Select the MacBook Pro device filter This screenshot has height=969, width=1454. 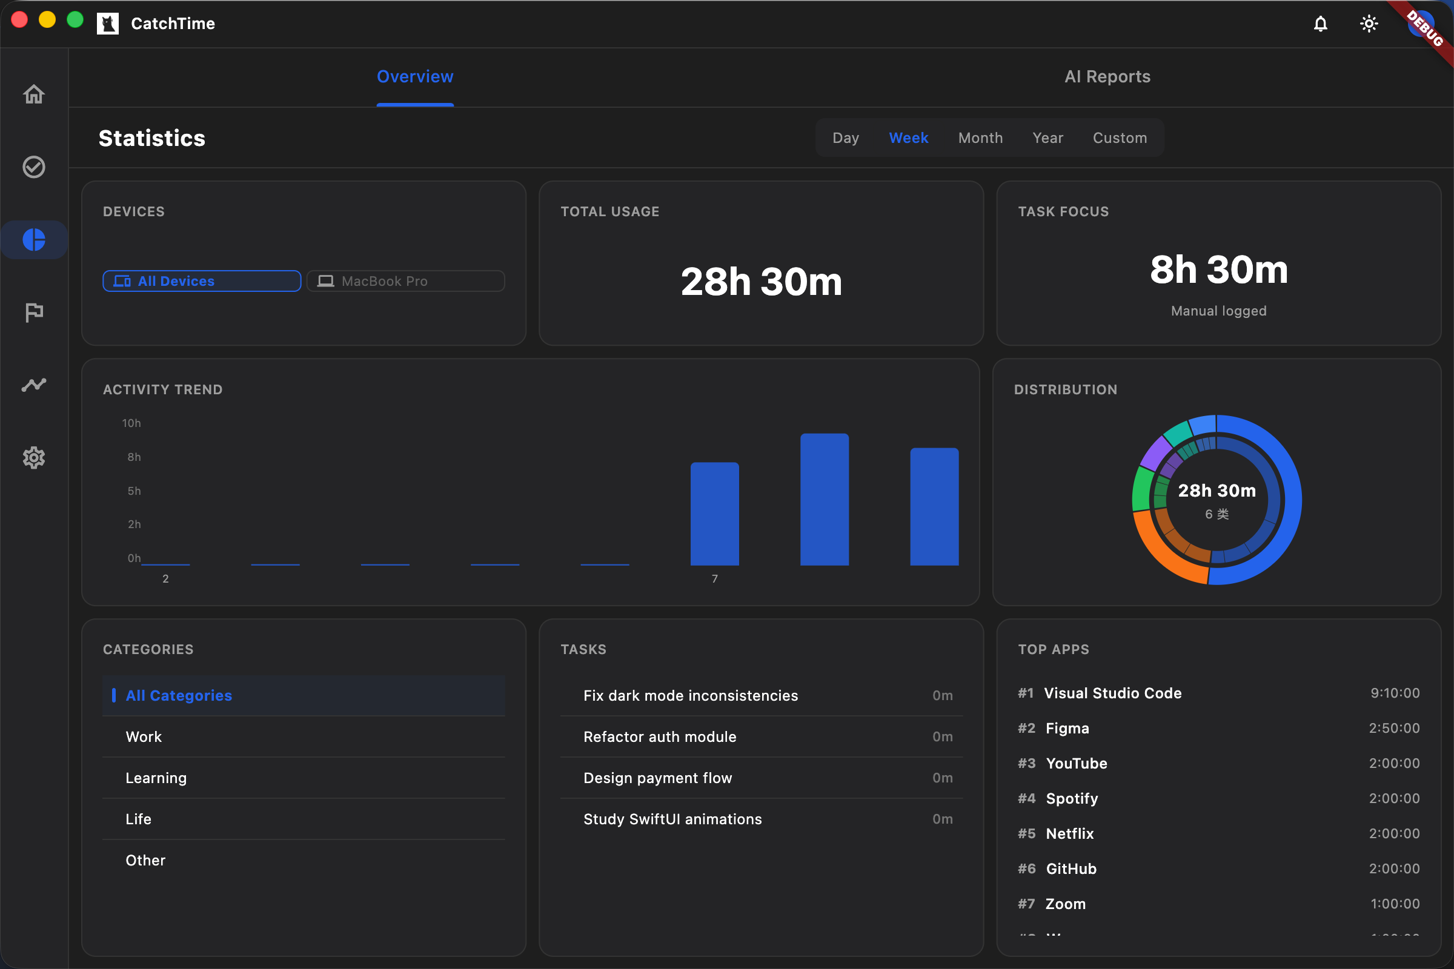point(405,281)
